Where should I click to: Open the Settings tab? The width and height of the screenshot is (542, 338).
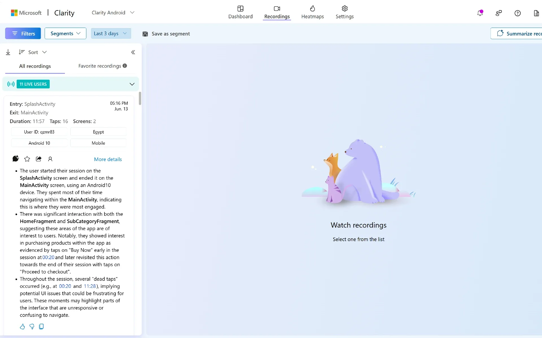pos(344,12)
